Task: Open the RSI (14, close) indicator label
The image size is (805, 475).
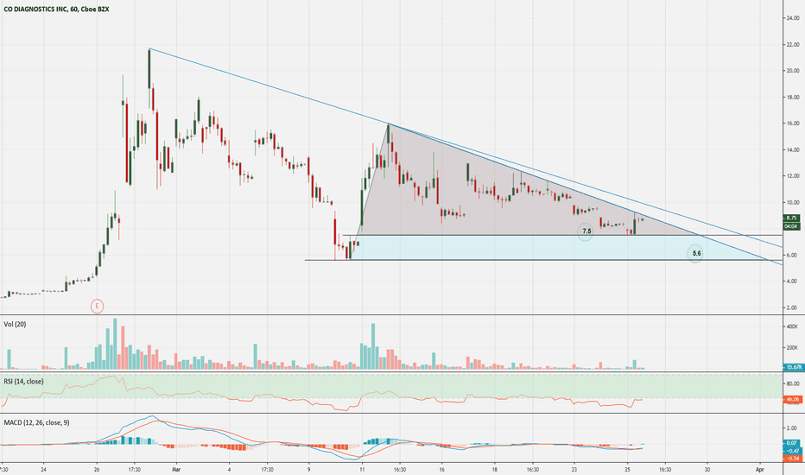Action: pos(23,382)
